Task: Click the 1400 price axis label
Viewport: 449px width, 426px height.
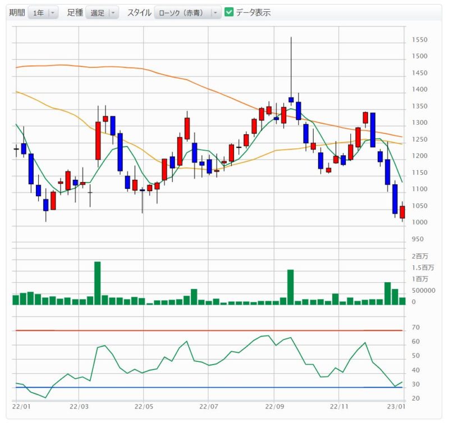Action: click(419, 89)
